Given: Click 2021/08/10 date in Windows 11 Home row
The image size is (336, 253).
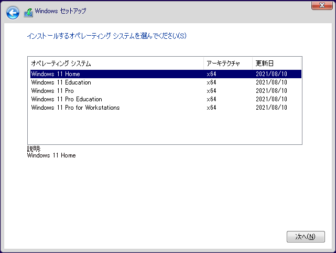Looking at the screenshot, I should coord(272,74).
